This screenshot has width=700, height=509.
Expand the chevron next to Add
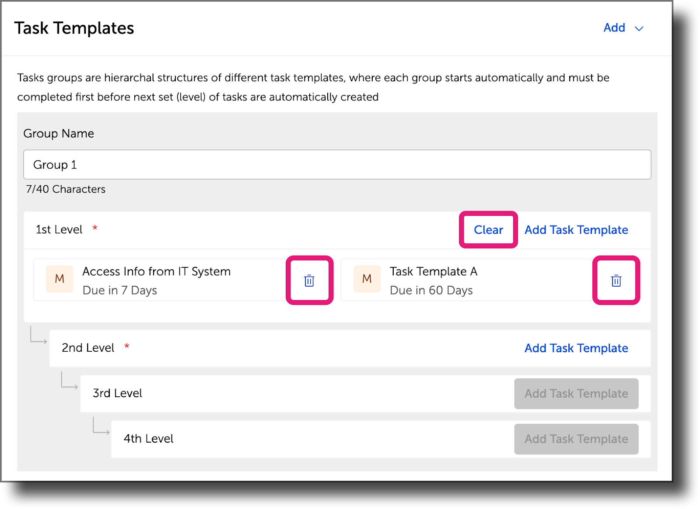[x=639, y=29]
